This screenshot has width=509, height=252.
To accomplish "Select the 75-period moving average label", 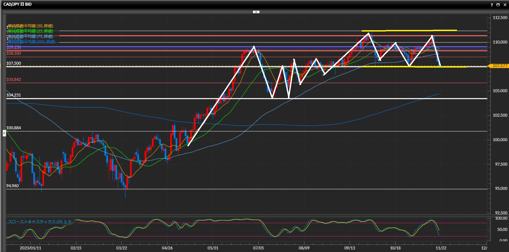I will click(x=30, y=36).
